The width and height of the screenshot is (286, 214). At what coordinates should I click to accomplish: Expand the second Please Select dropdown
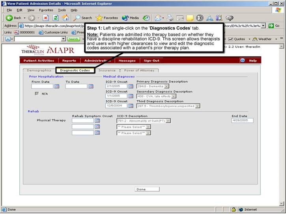point(148,127)
